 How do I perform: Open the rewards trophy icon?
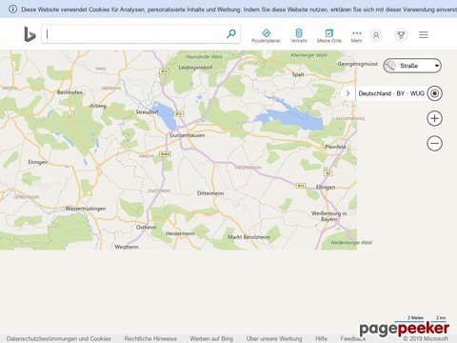click(401, 35)
